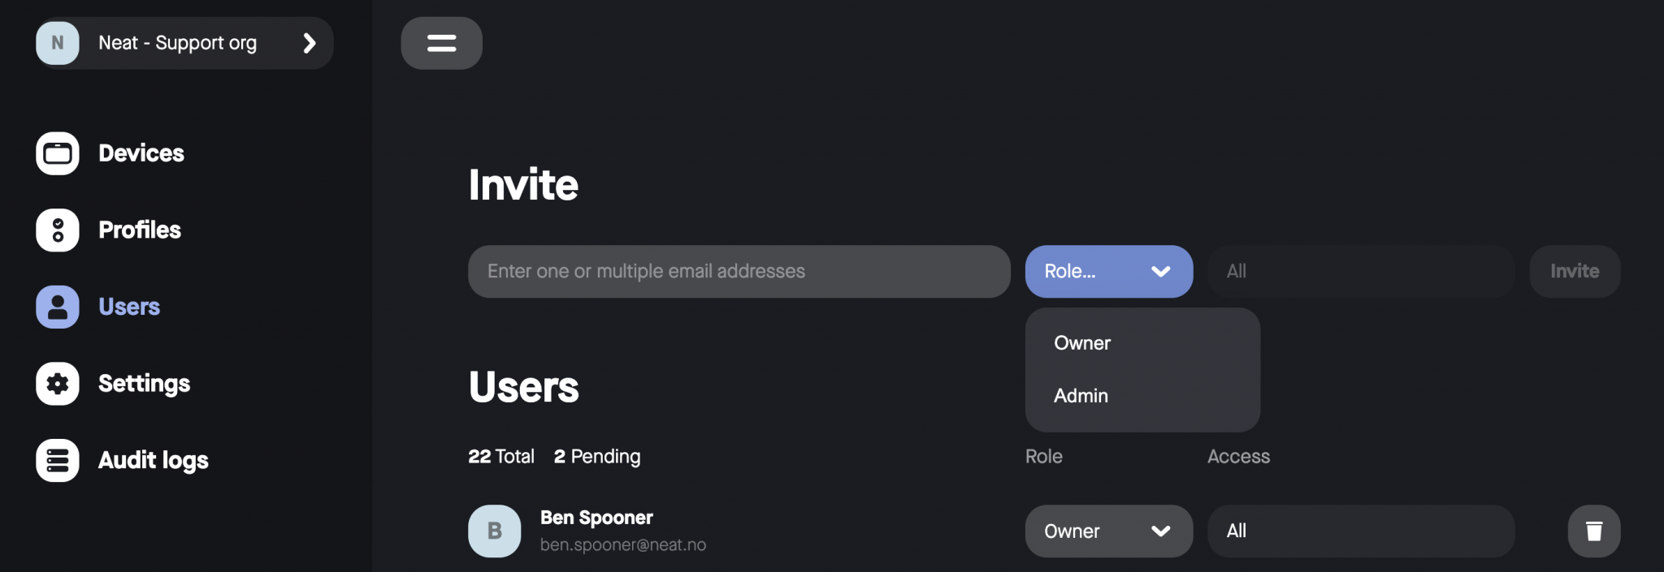Click the chevron icon inside the Role dropdown
The image size is (1664, 572).
tap(1161, 272)
